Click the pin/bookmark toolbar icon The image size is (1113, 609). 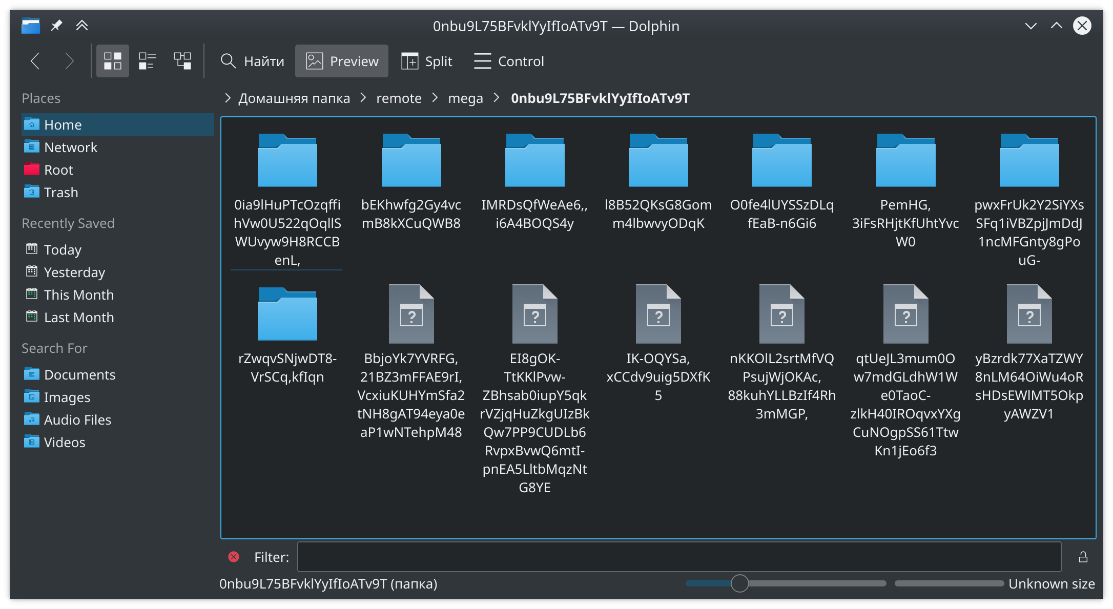[x=56, y=26]
